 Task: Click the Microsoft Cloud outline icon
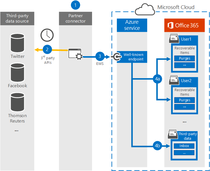click(145, 9)
